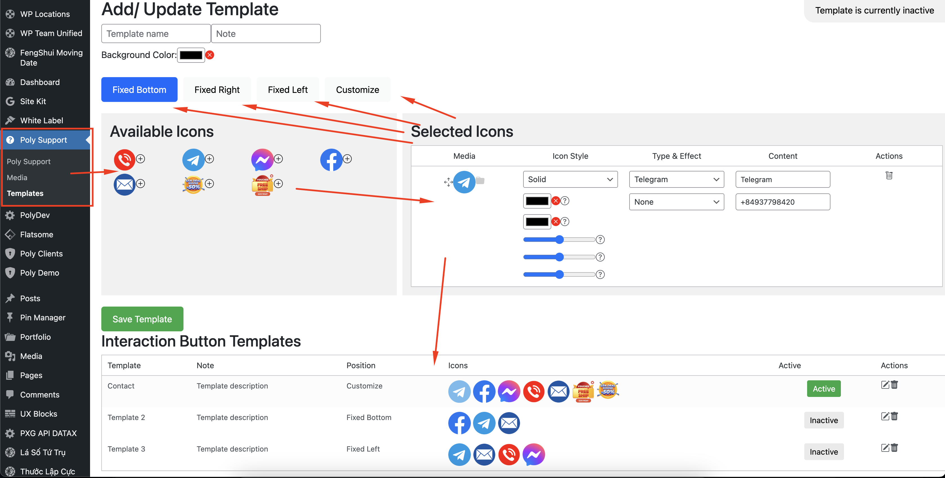Add the phone call icon to selected
This screenshot has width=945, height=478.
tap(140, 159)
